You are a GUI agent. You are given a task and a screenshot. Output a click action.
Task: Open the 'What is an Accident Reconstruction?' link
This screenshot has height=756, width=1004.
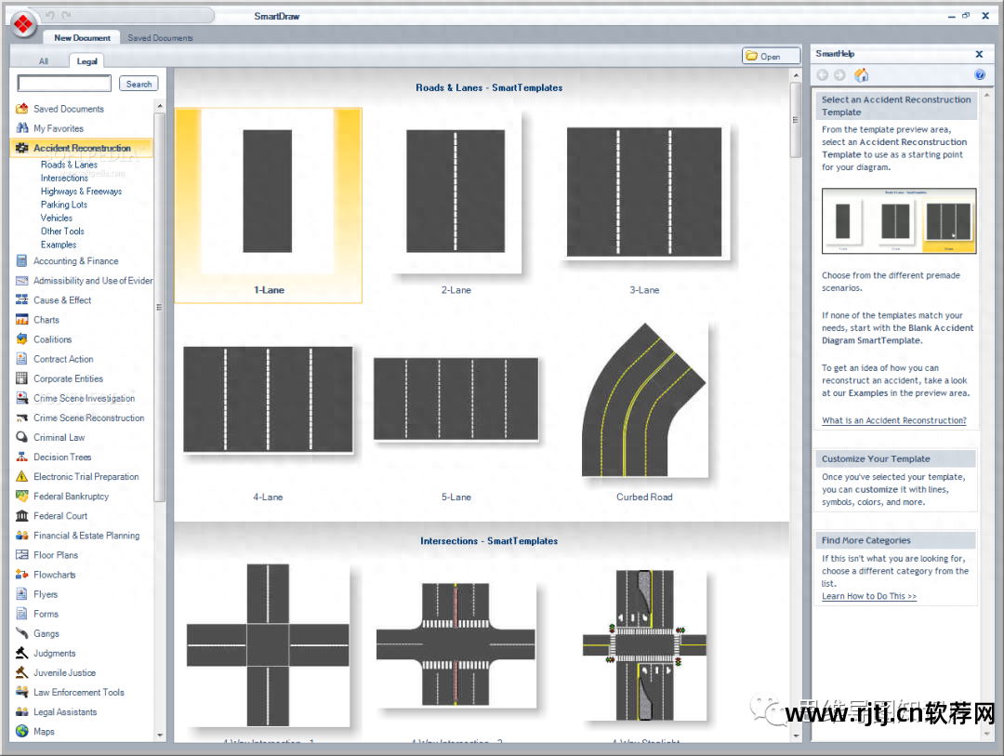(894, 420)
